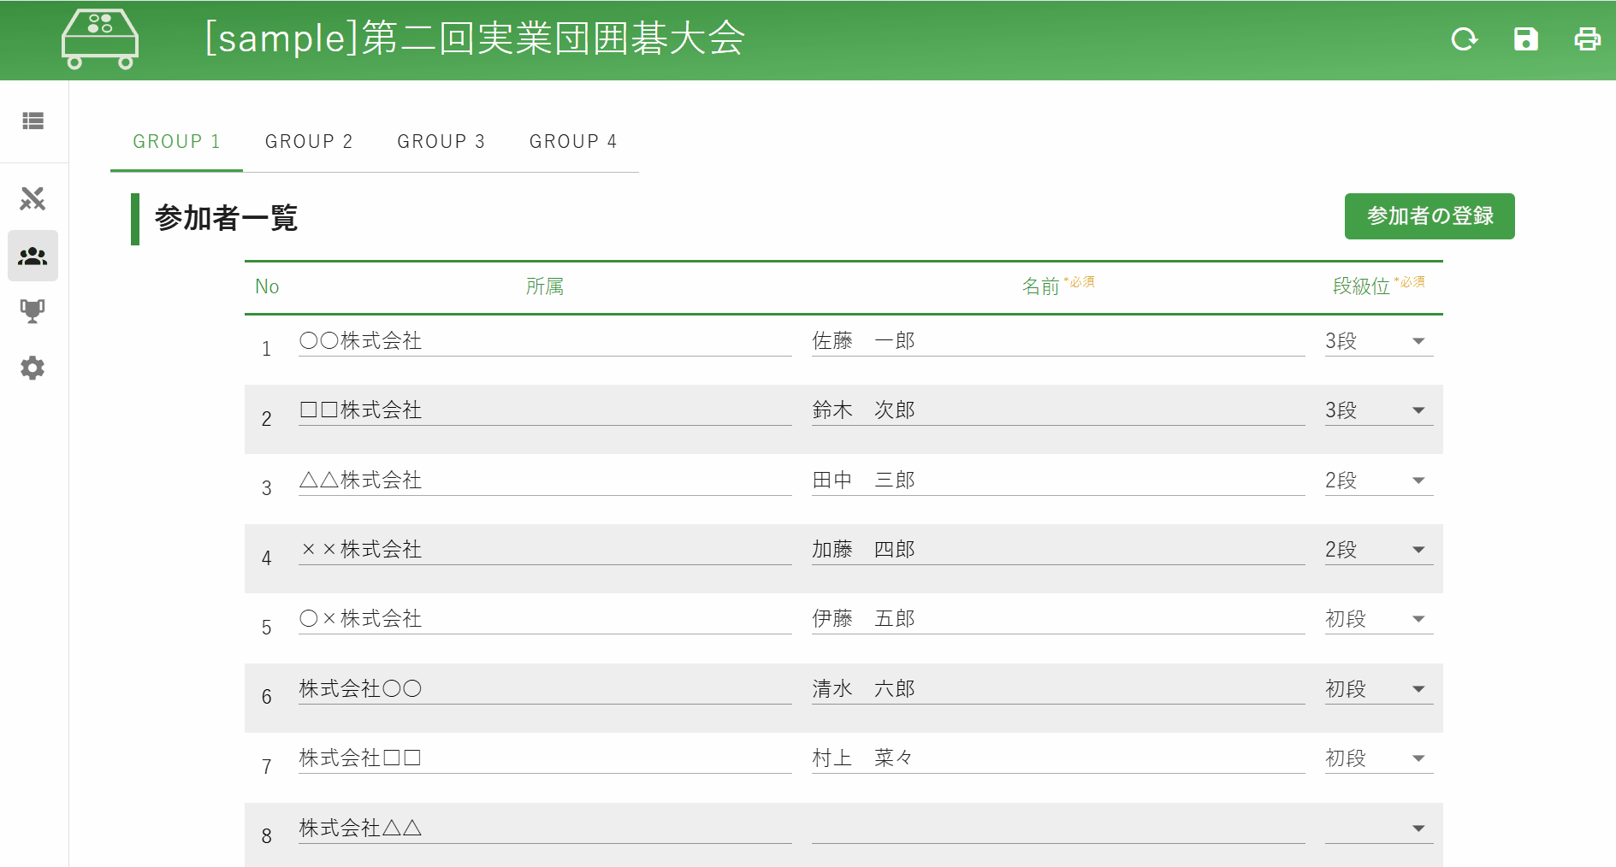Click the Go board logo in header

tap(100, 39)
